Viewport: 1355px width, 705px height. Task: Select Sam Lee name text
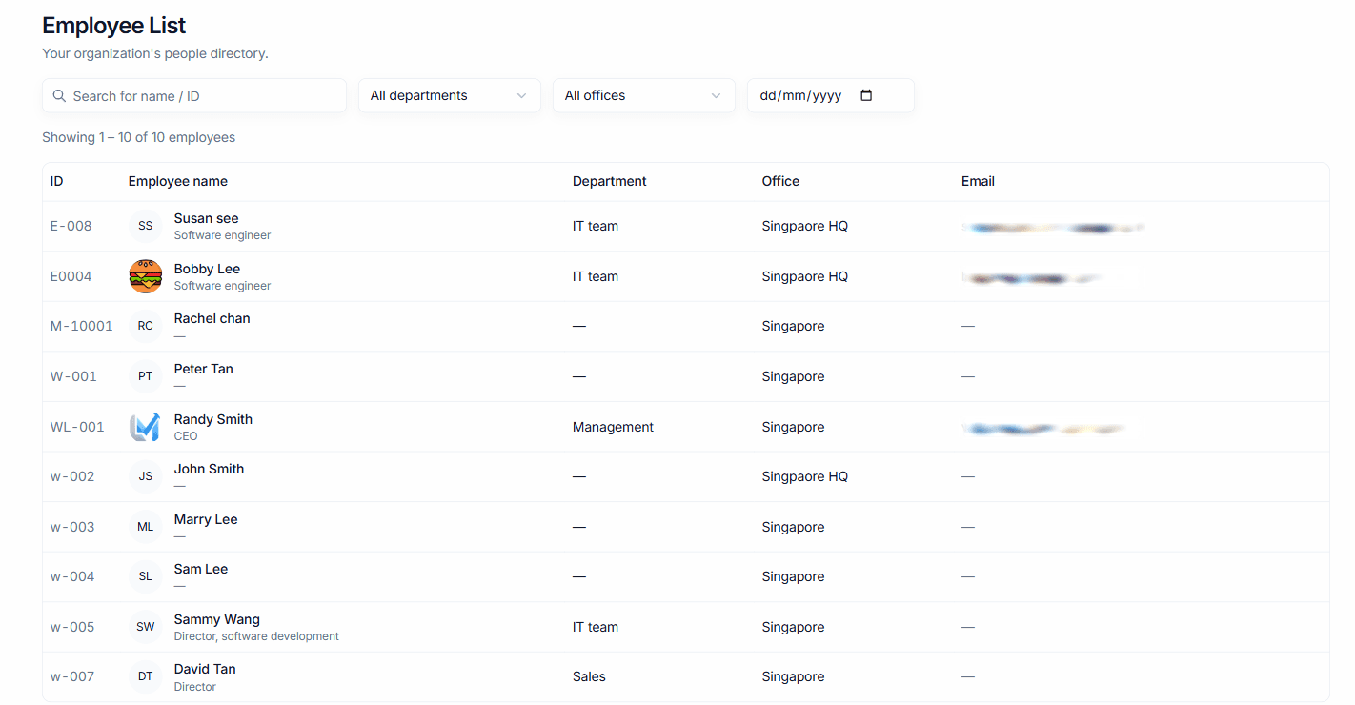point(201,569)
